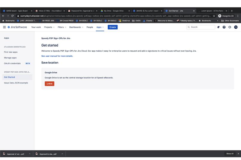Reload the page with the refresh icon
The width and height of the screenshot is (241, 160).
coord(13,16)
